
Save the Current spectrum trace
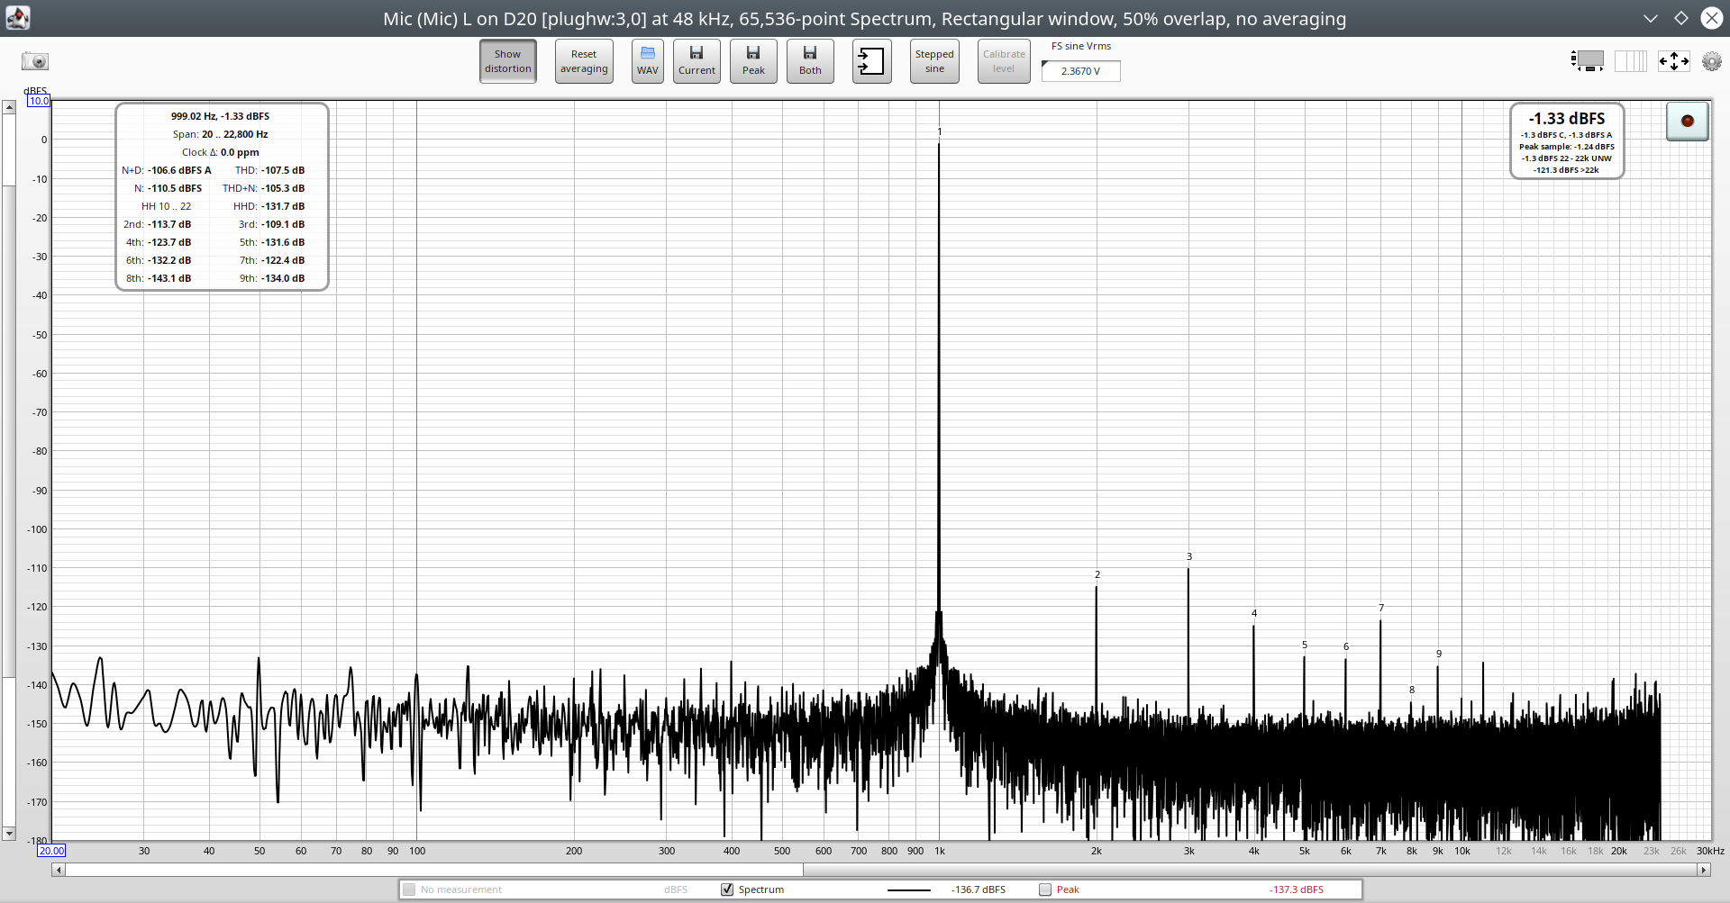coord(697,61)
